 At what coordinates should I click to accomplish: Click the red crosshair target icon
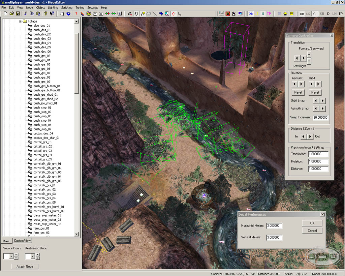click(174, 14)
